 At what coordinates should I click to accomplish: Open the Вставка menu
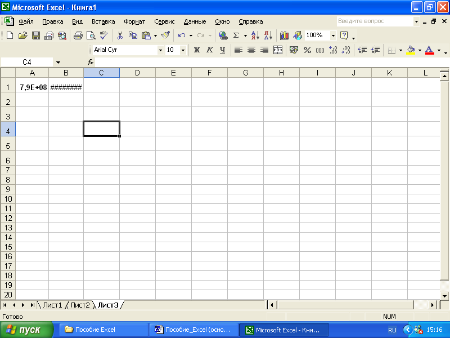pos(103,21)
